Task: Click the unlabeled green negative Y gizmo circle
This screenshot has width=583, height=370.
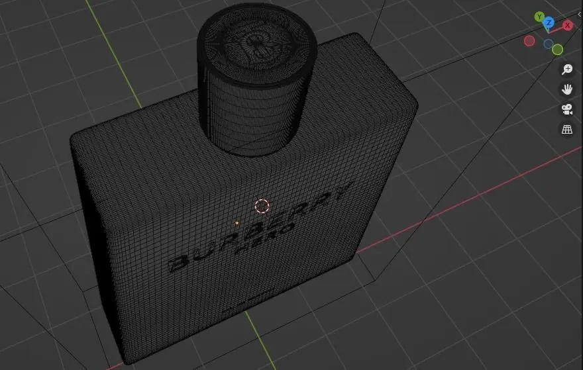Action: point(557,50)
